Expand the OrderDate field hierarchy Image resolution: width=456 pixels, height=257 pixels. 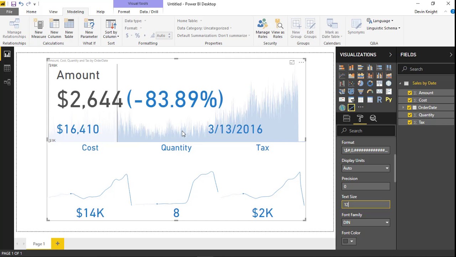tap(403, 107)
